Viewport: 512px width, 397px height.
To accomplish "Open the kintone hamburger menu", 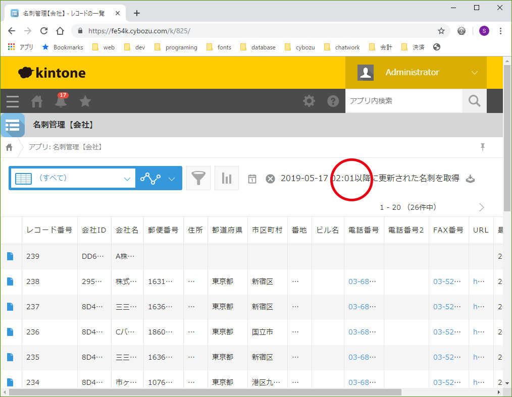I will pos(13,101).
